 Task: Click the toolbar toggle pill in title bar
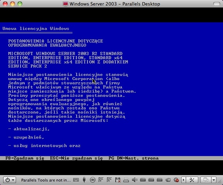tap(216, 4)
